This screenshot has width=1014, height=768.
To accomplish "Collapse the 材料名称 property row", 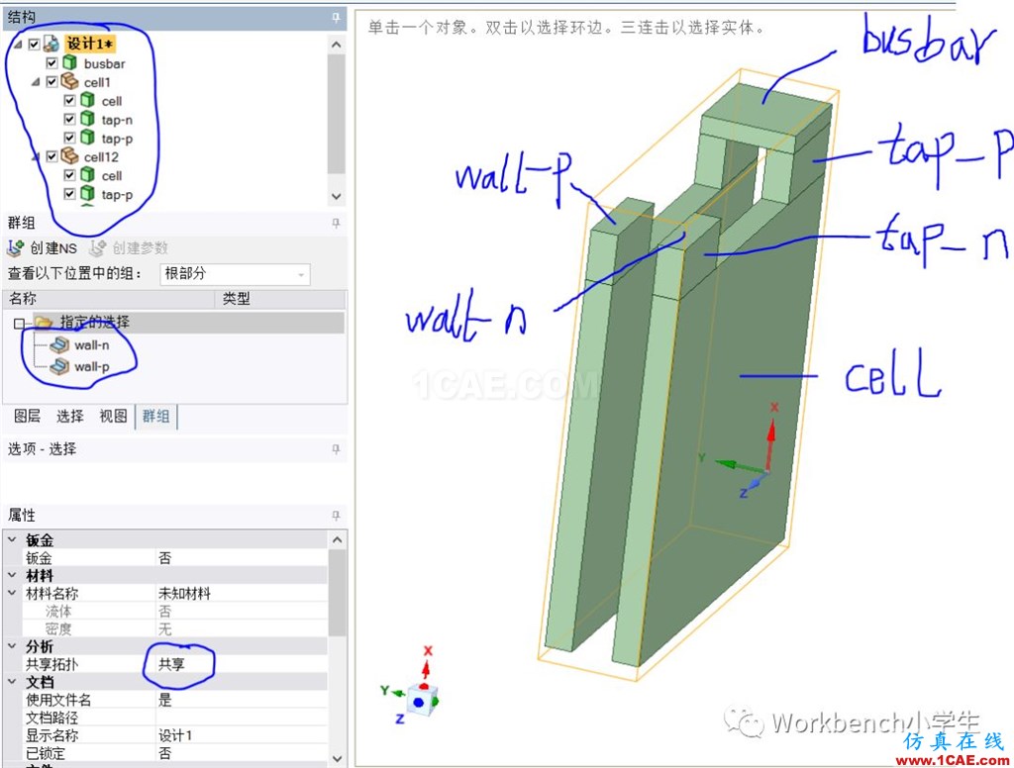I will click(12, 593).
